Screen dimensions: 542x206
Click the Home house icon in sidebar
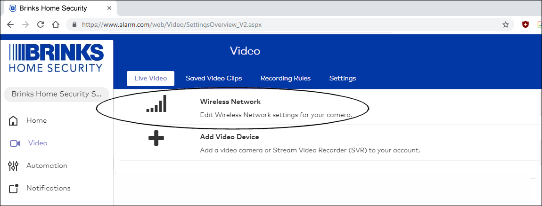13,121
